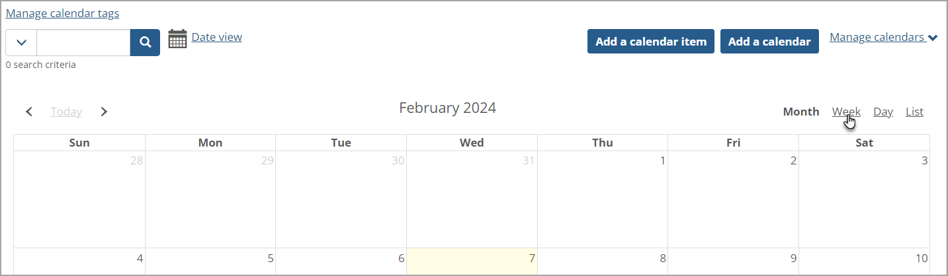
Task: Go to the previous month arrow
Action: click(29, 112)
